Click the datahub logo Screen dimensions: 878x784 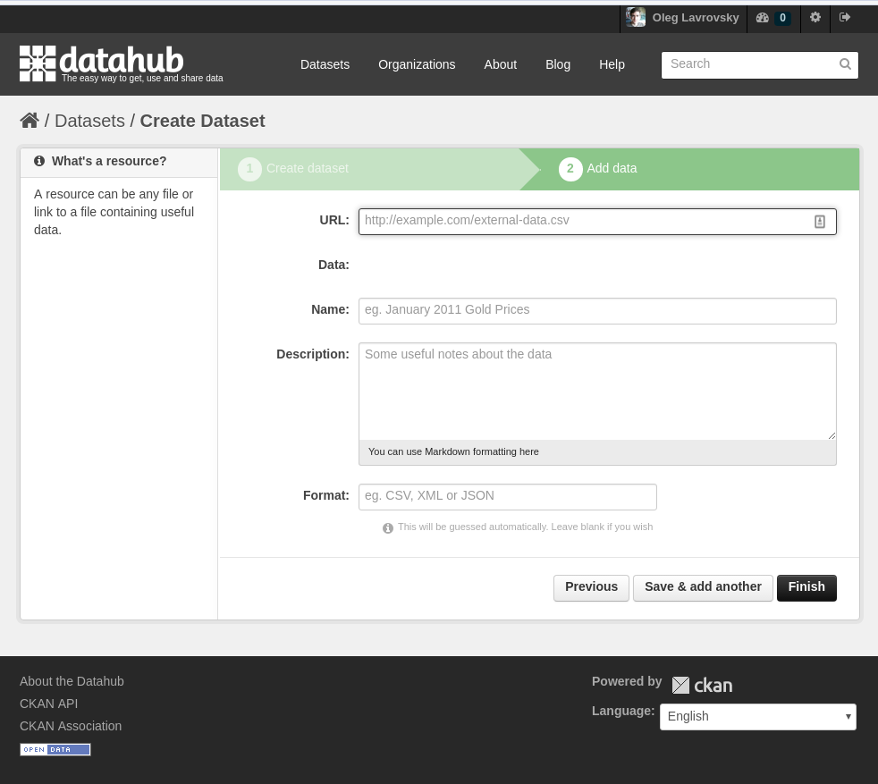(x=122, y=63)
